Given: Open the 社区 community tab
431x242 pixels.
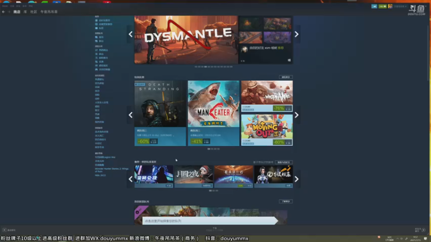Looking at the screenshot, I should point(33,12).
